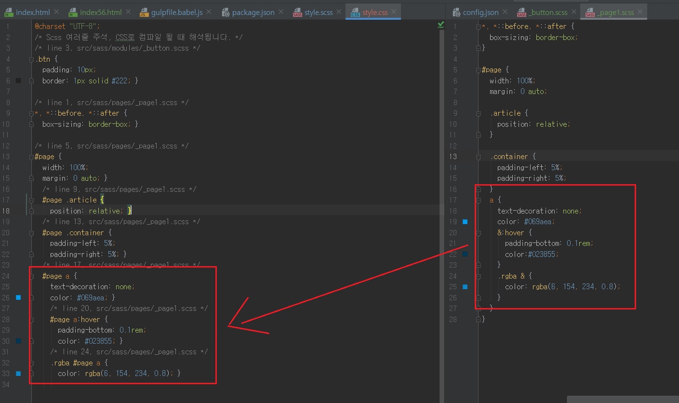Image resolution: width=679 pixels, height=403 pixels.
Task: Click the #023855 gutter swatch in _page1.scss
Action: coord(465,254)
